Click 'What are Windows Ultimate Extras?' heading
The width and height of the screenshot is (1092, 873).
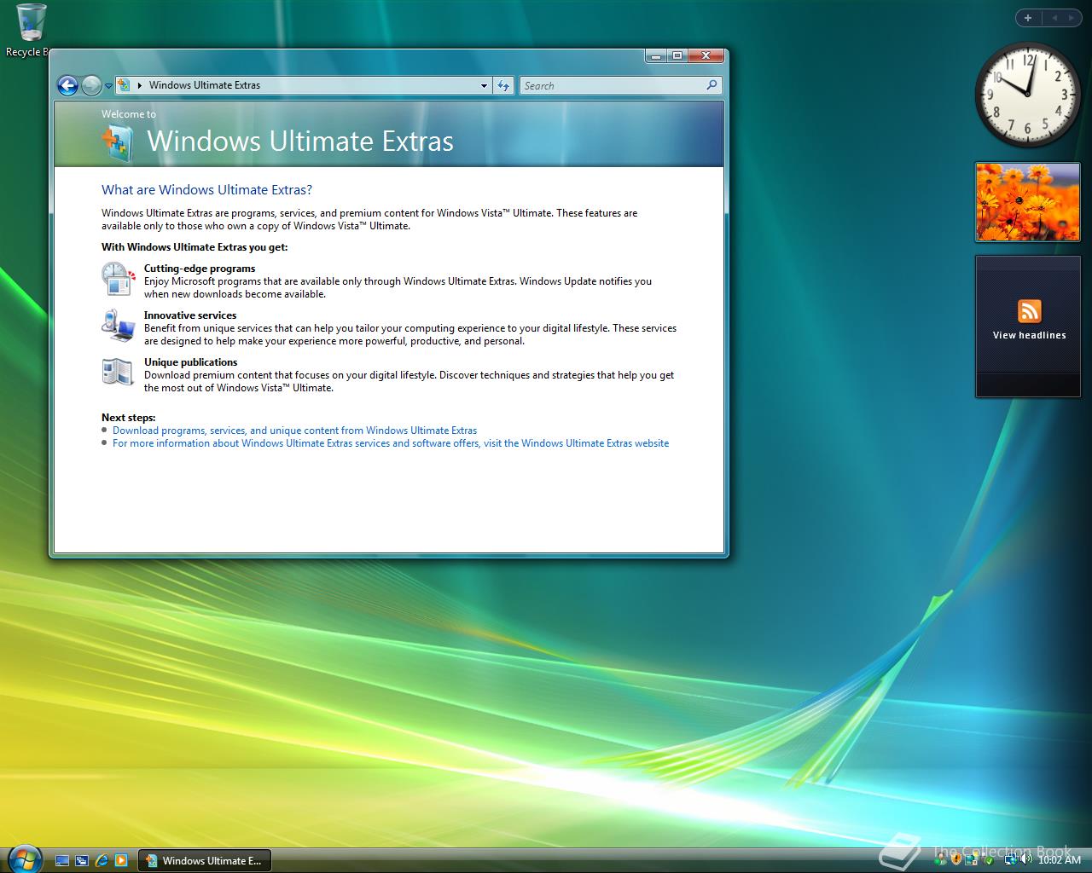(207, 190)
